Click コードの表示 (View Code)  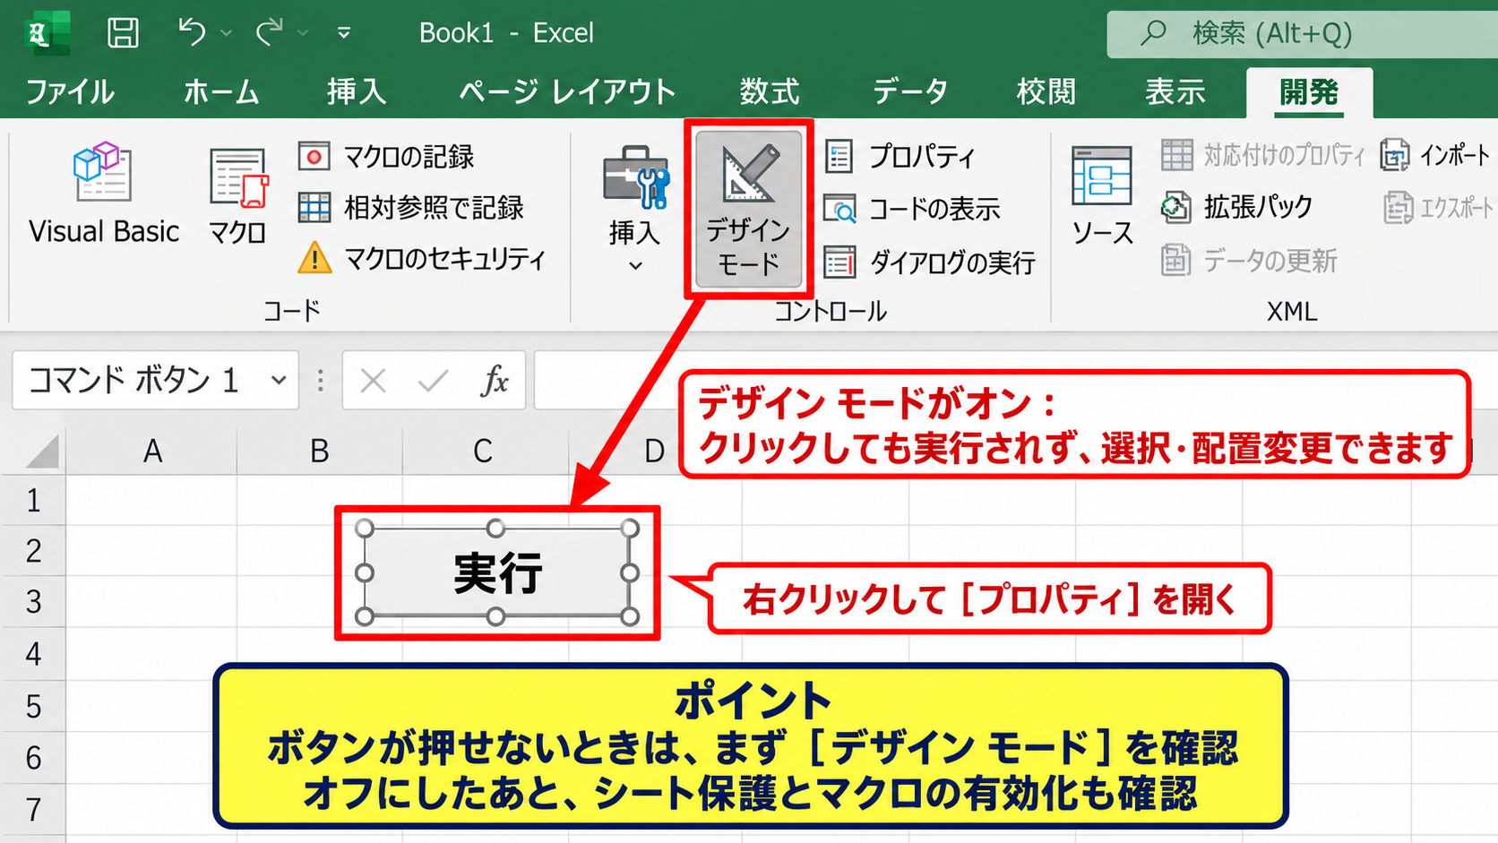click(911, 209)
